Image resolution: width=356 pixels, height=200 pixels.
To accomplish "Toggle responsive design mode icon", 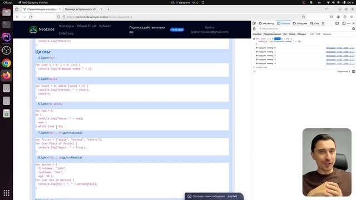I will (x=344, y=23).
